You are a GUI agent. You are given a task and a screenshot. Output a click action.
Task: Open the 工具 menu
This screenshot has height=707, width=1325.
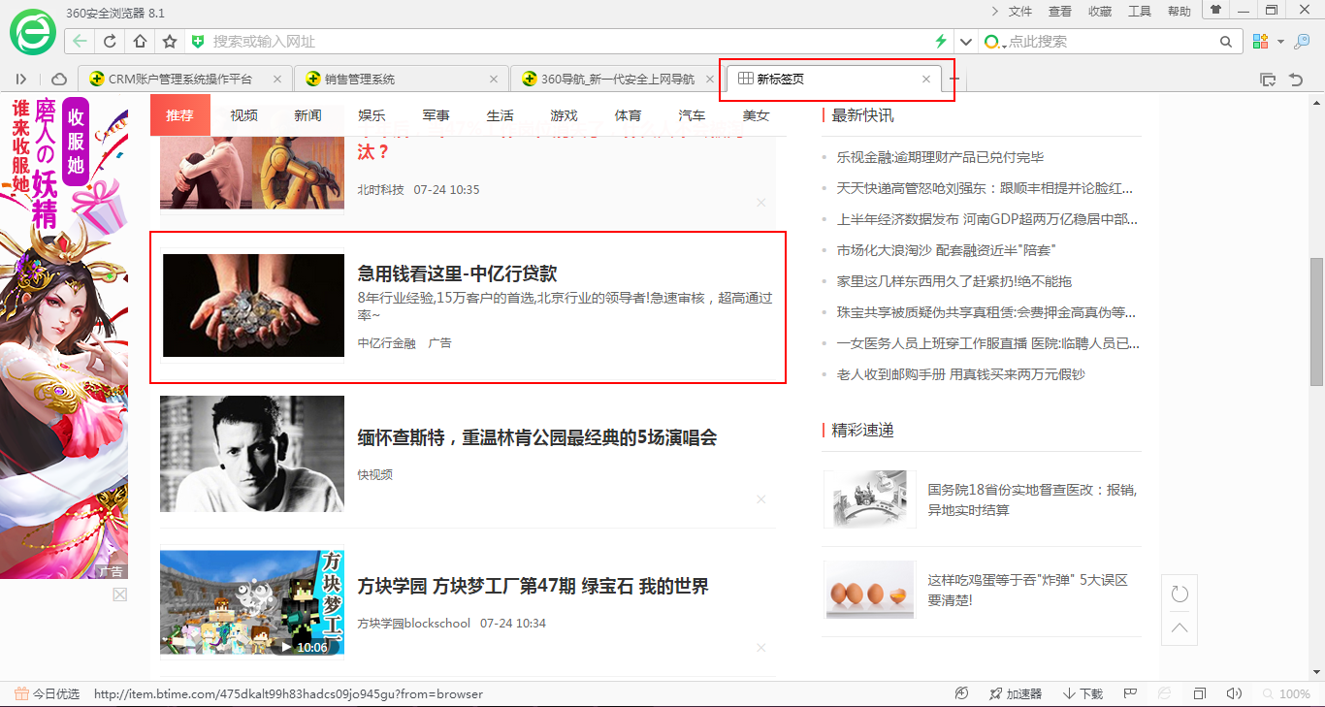pyautogui.click(x=1139, y=12)
